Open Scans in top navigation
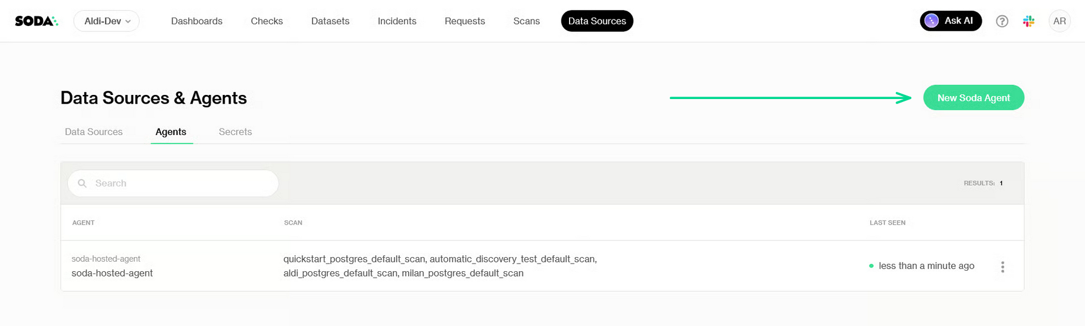The image size is (1085, 326). tap(526, 21)
